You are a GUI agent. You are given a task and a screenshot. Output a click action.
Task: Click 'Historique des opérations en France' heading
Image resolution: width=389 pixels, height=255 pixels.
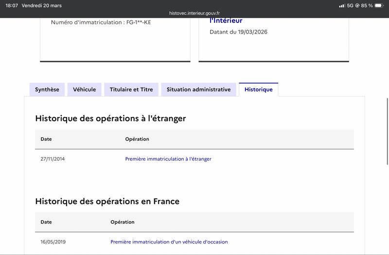pos(107,201)
